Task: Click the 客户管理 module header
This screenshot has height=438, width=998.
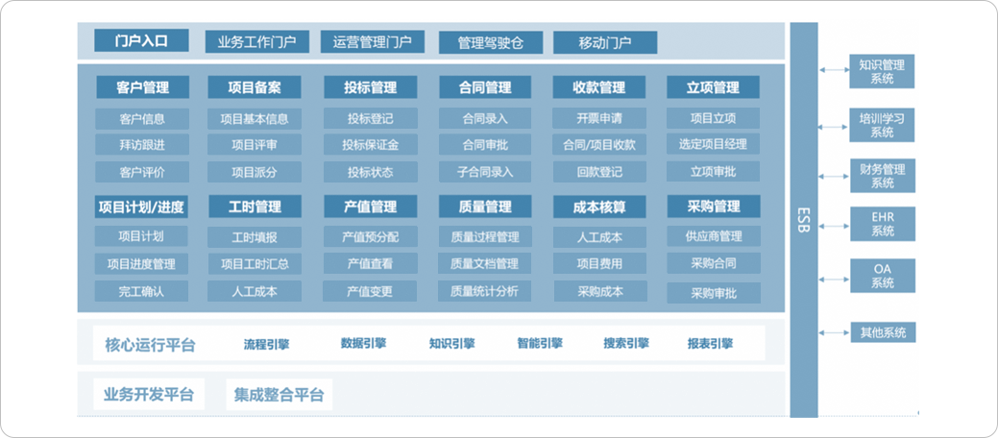Action: click(142, 87)
